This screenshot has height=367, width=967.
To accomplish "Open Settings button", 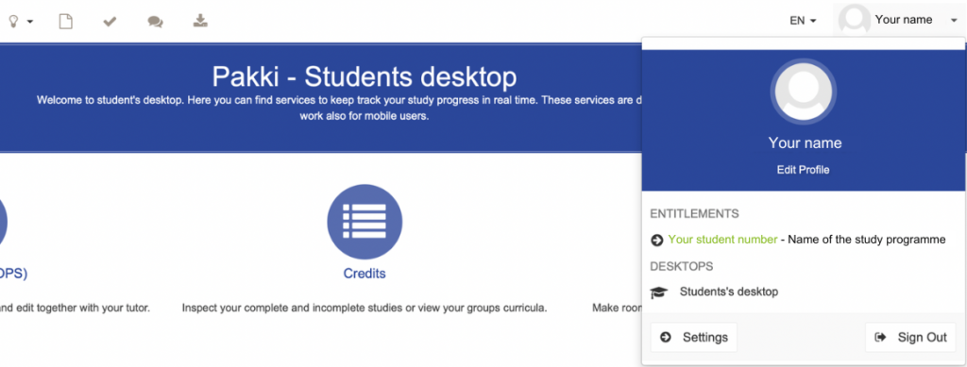I will [x=694, y=338].
